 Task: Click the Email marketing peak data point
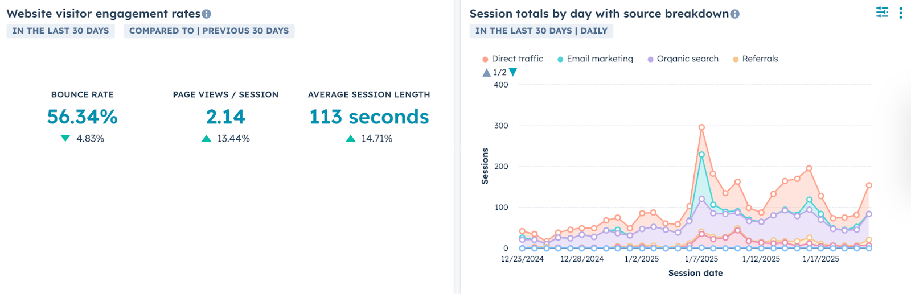pyautogui.click(x=701, y=154)
